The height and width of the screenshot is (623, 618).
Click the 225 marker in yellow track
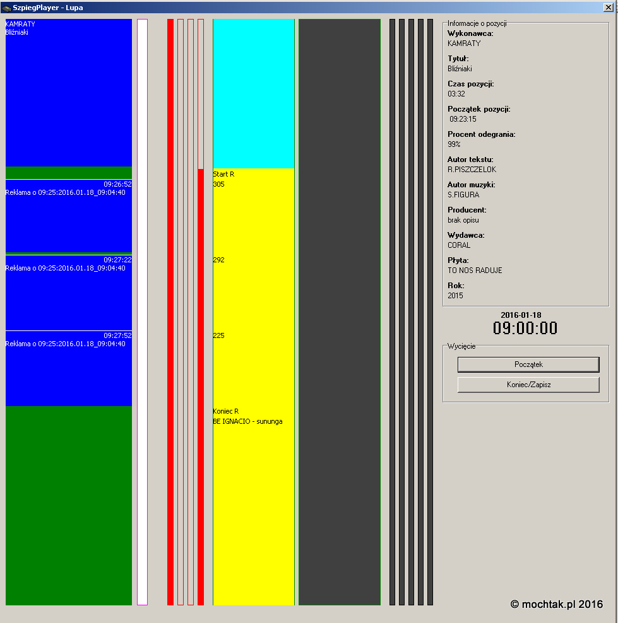[218, 335]
